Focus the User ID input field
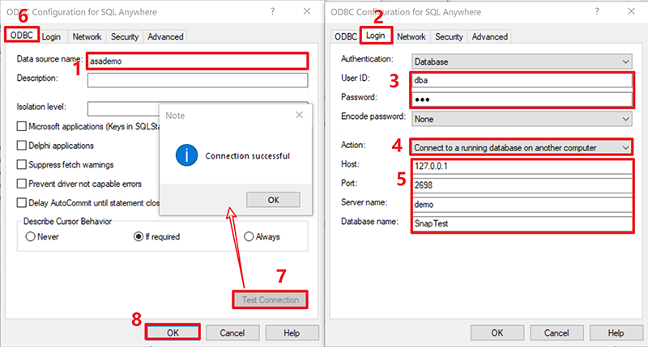 click(x=522, y=81)
